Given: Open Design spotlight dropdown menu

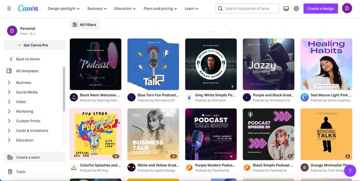Looking at the screenshot, I should [64, 8].
